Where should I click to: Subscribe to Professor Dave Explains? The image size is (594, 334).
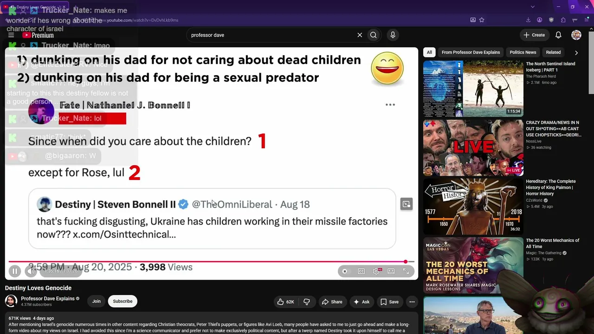123,302
